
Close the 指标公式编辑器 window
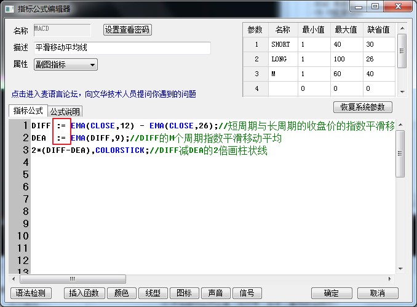coord(398,6)
